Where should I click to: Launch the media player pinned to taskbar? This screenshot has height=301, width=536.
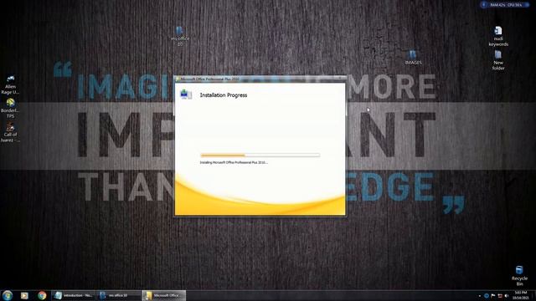point(24,295)
